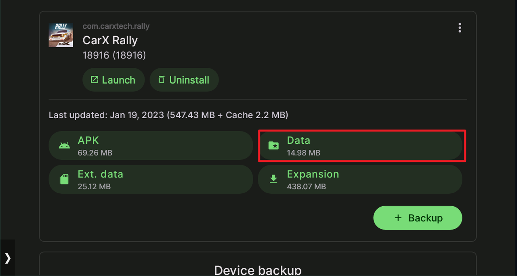This screenshot has height=276, width=517.
Task: Click the trash icon on Uninstall
Action: (x=162, y=80)
